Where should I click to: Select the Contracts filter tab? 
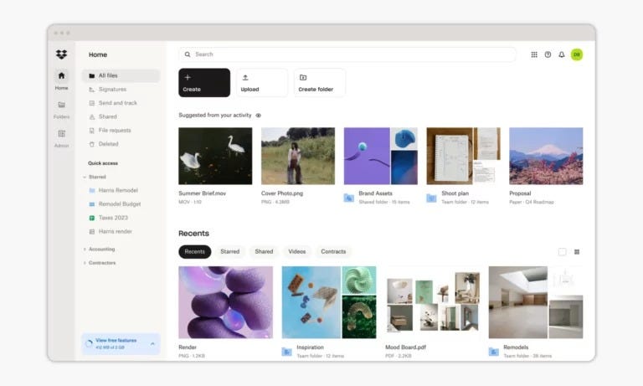pos(333,251)
